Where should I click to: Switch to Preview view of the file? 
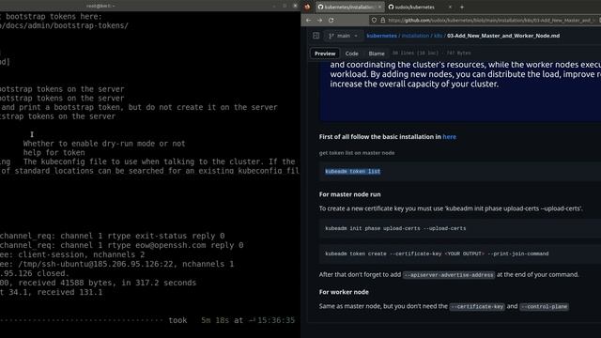coord(325,54)
